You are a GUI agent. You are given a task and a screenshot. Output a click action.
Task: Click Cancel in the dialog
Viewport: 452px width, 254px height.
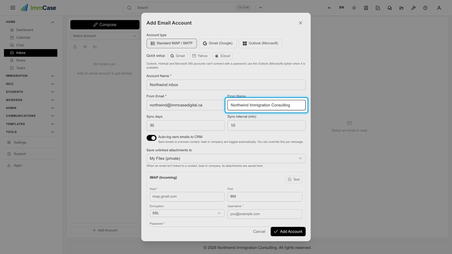point(259,231)
